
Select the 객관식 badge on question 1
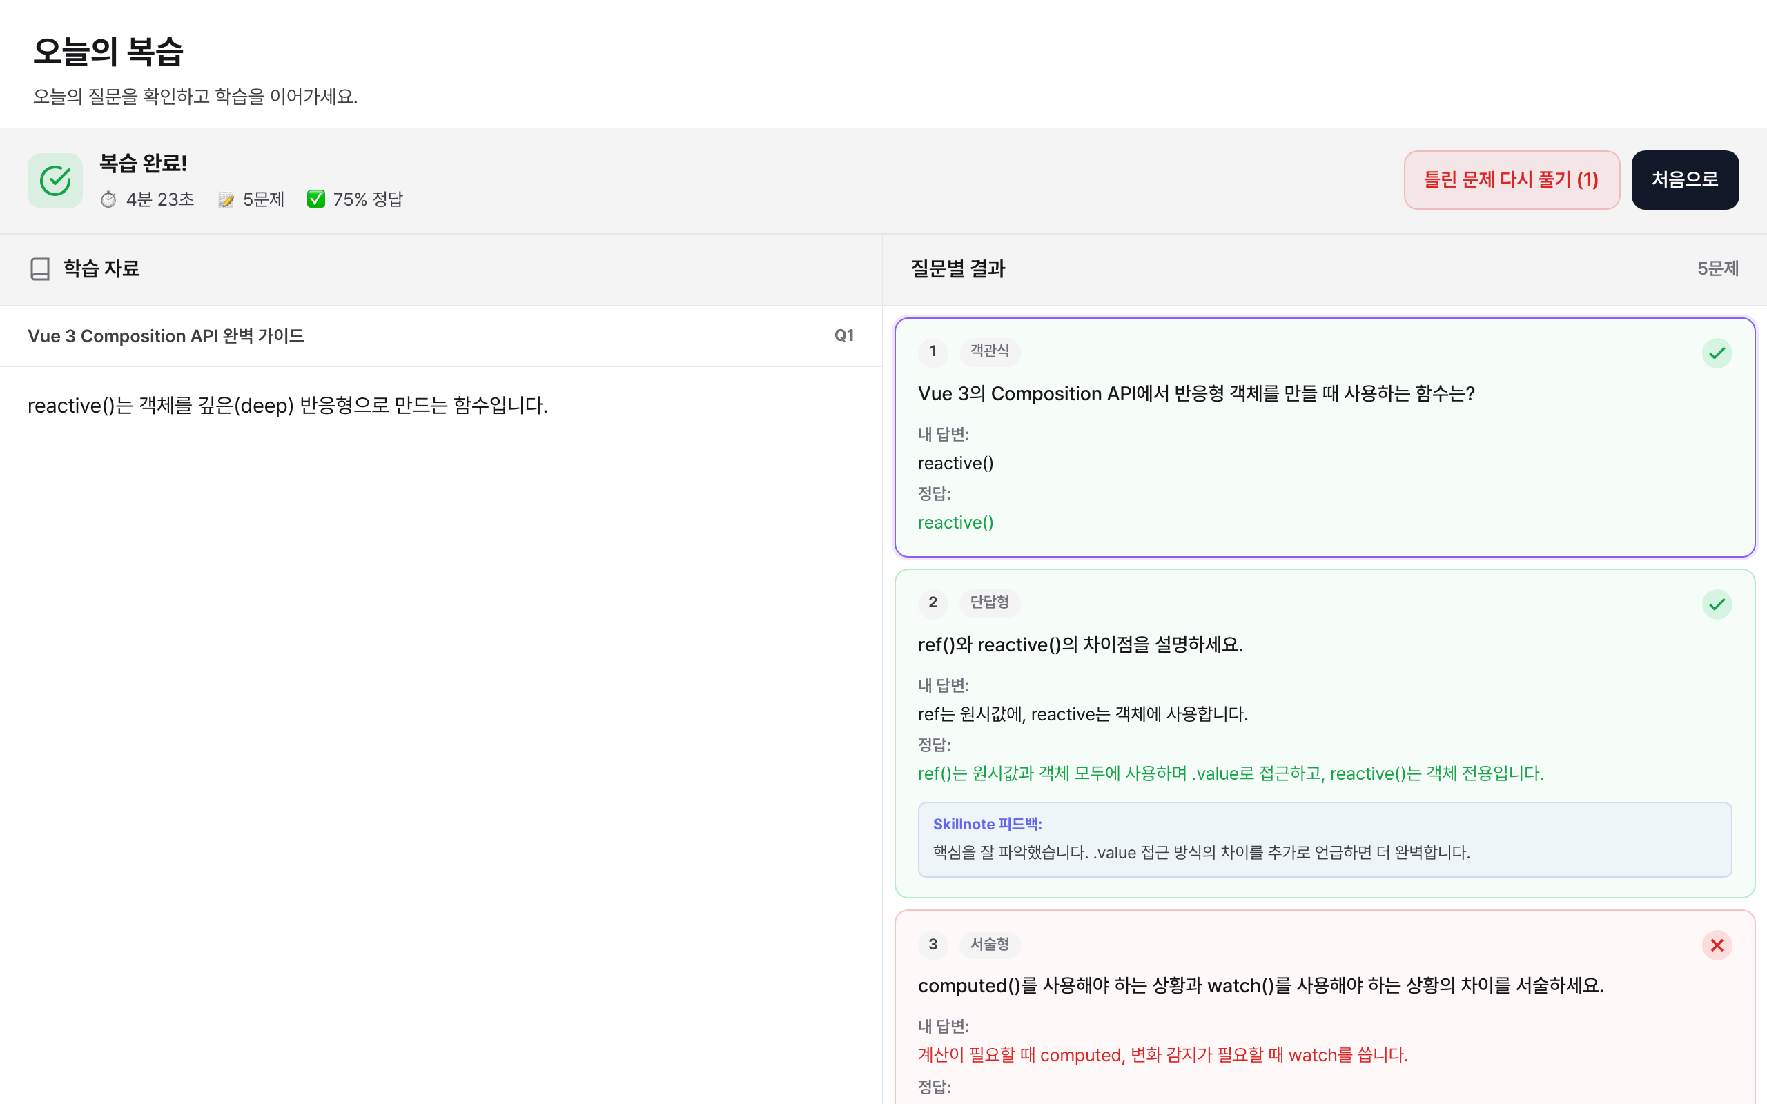tap(989, 351)
